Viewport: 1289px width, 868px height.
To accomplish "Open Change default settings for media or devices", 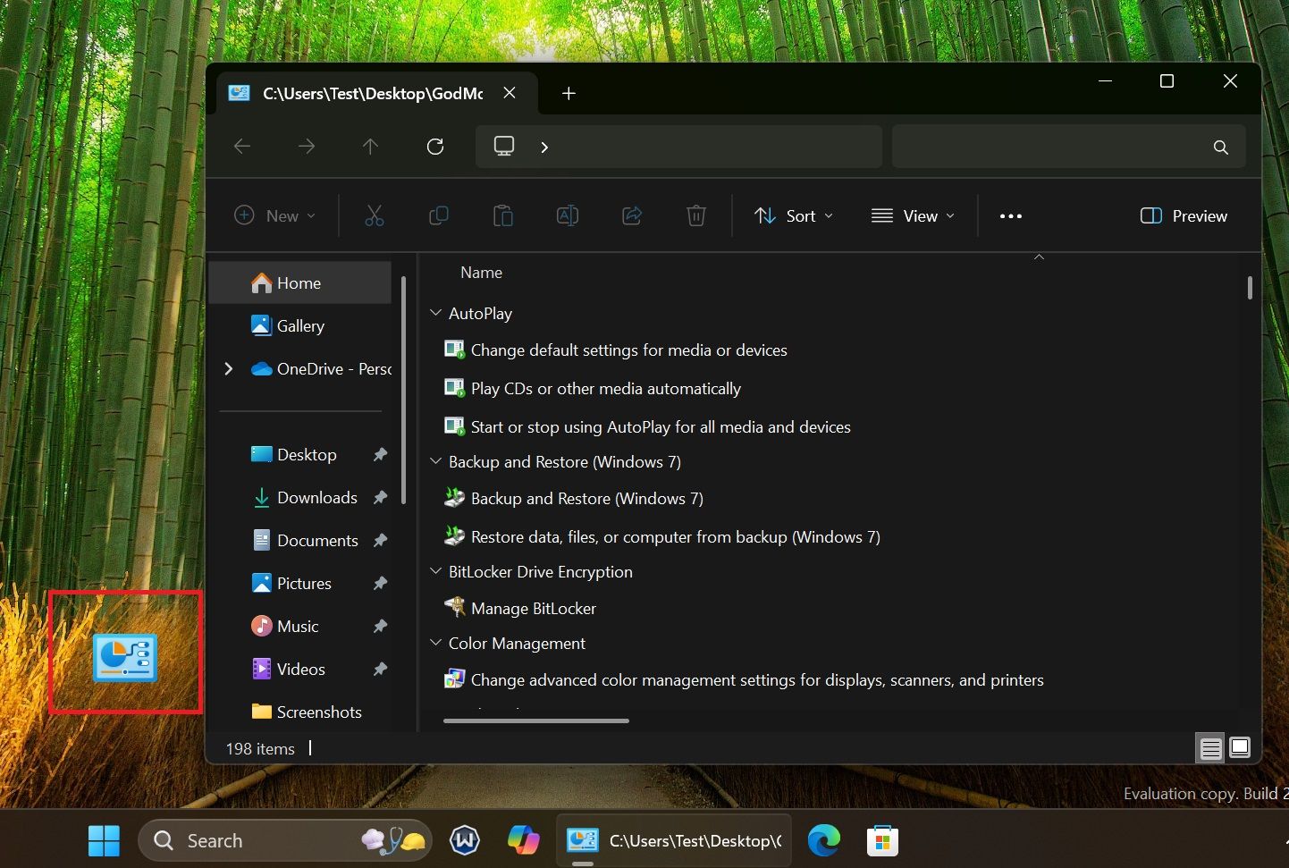I will coord(628,350).
